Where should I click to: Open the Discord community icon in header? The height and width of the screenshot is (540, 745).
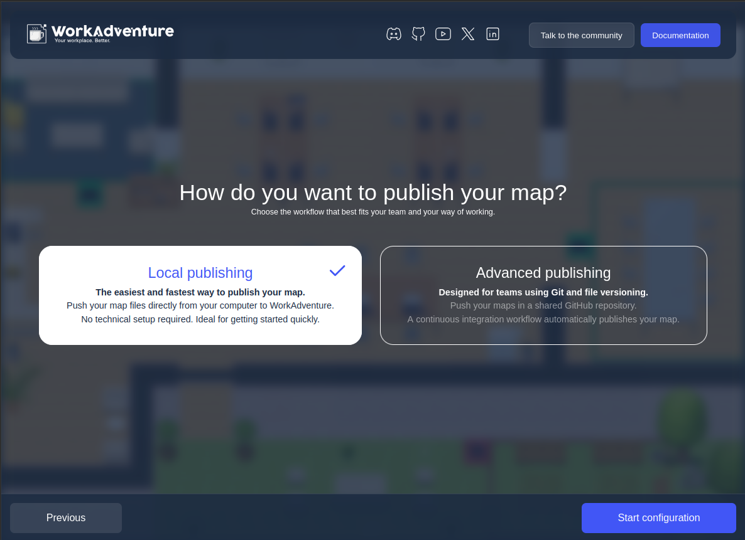pyautogui.click(x=394, y=34)
